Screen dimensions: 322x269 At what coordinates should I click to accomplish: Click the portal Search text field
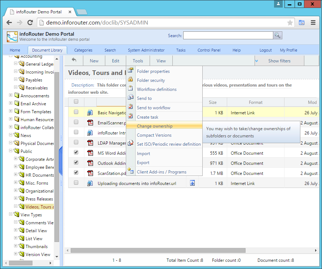[228, 35]
